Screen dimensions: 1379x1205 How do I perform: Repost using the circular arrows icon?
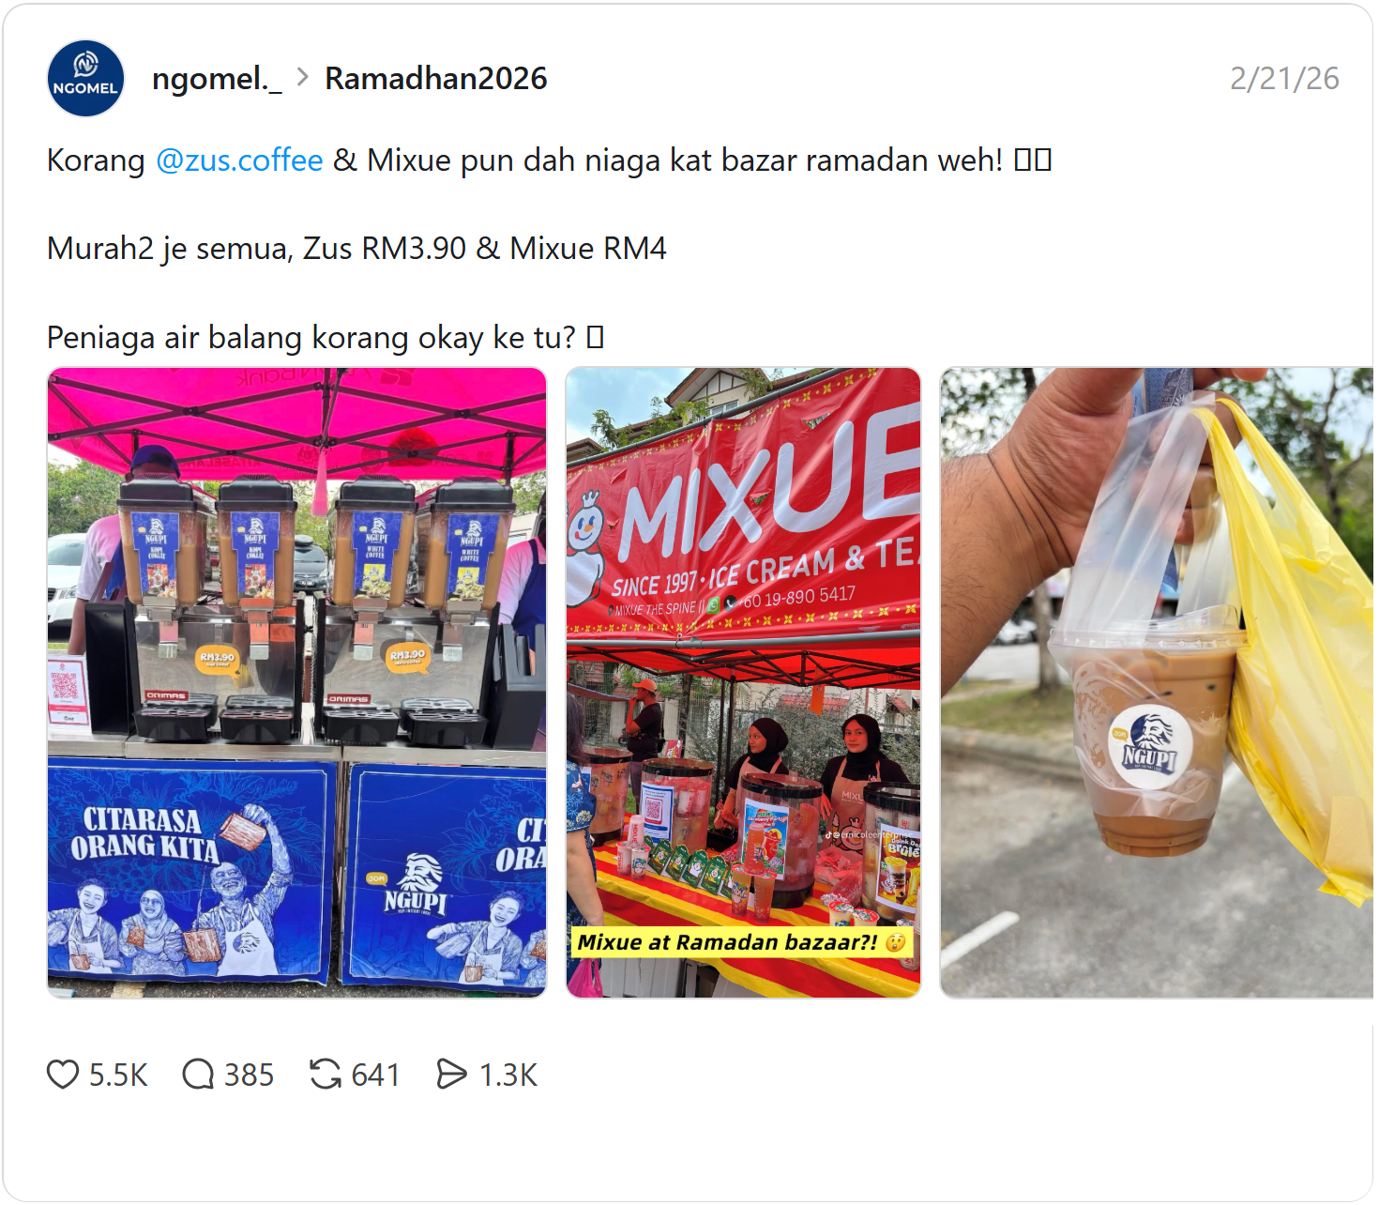point(326,1074)
